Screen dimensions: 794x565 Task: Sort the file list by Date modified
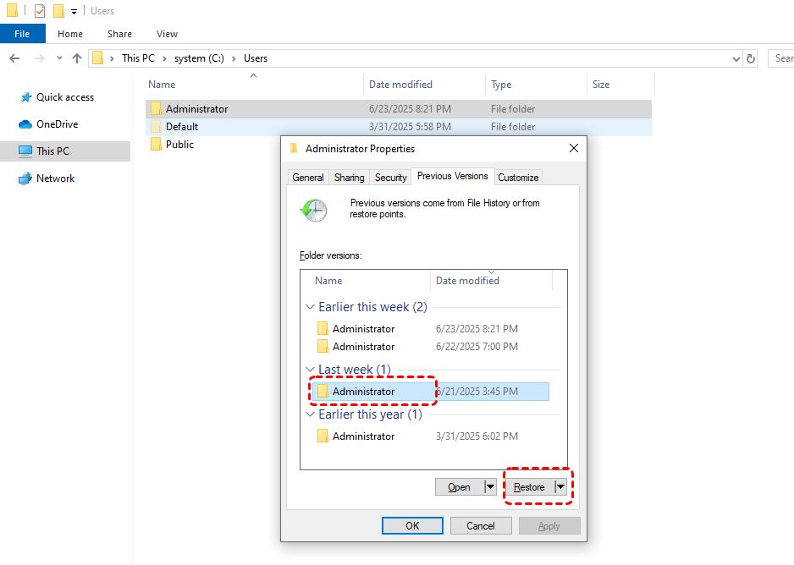(424, 85)
